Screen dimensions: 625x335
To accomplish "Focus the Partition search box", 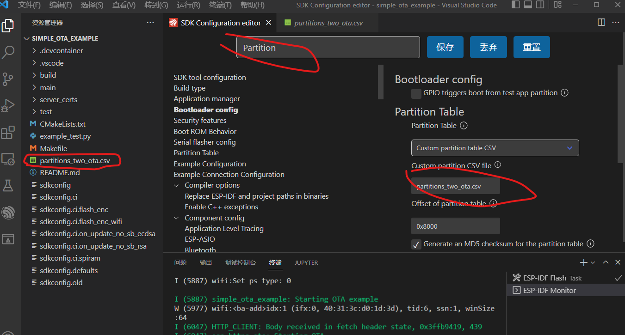I will point(328,47).
